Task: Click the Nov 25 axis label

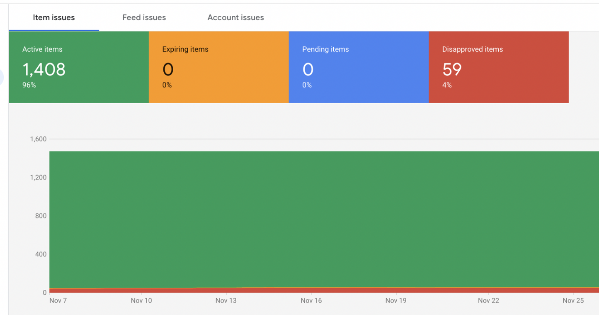Action: (x=572, y=300)
